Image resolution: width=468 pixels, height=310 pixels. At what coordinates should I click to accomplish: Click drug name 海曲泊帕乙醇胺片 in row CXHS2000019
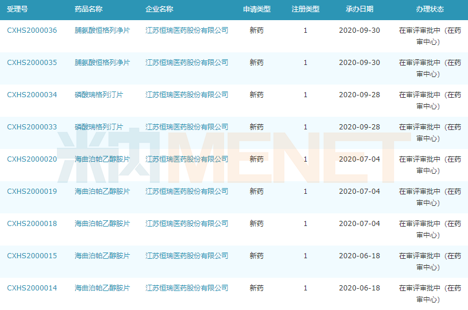click(x=102, y=192)
